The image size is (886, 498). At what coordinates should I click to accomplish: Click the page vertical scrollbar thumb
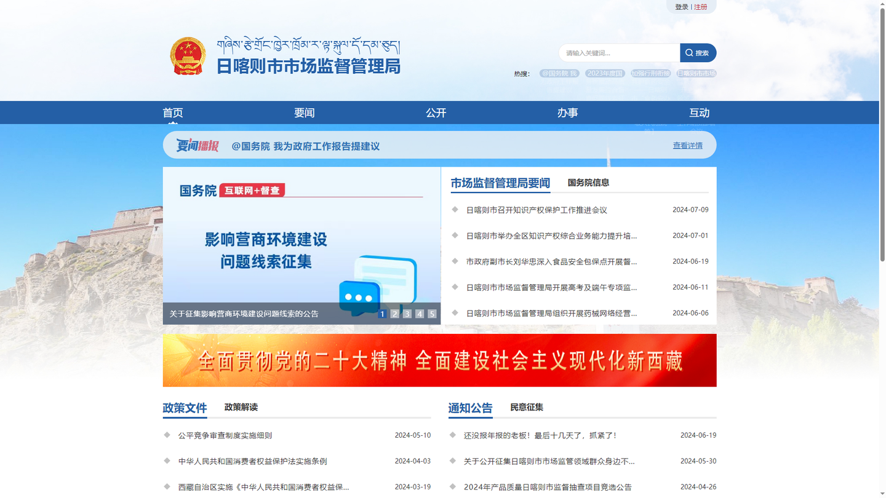pos(882,135)
